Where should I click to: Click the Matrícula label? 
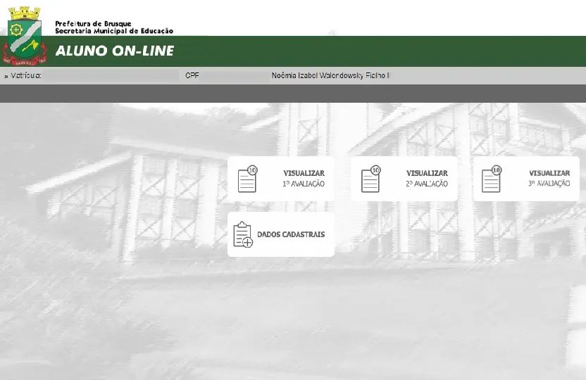click(26, 75)
